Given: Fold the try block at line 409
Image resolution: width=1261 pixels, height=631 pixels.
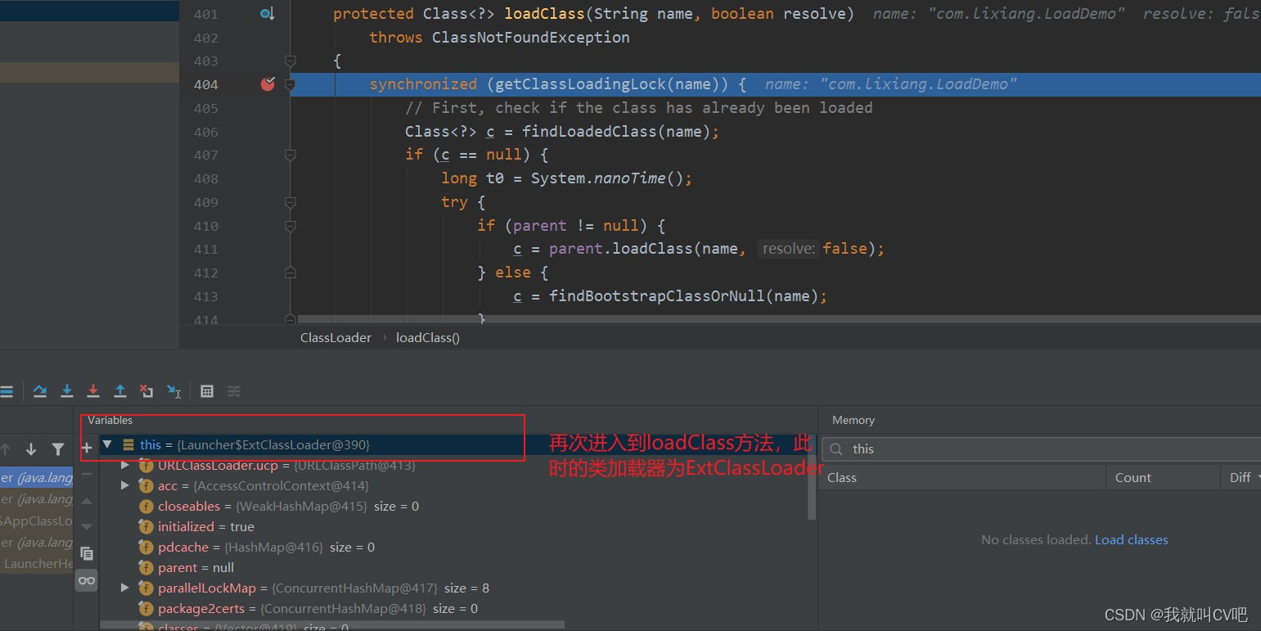Looking at the screenshot, I should pyautogui.click(x=290, y=202).
